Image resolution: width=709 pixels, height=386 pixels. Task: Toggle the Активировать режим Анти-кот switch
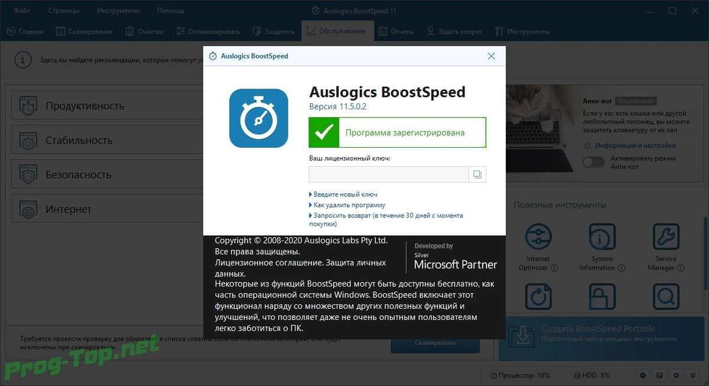point(593,162)
